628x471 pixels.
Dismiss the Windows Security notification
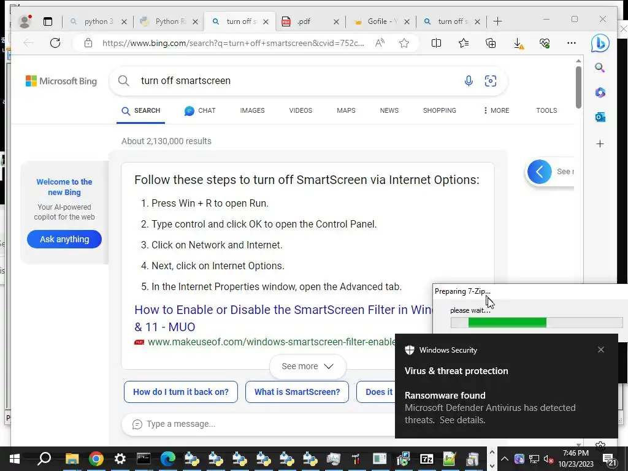click(x=601, y=350)
